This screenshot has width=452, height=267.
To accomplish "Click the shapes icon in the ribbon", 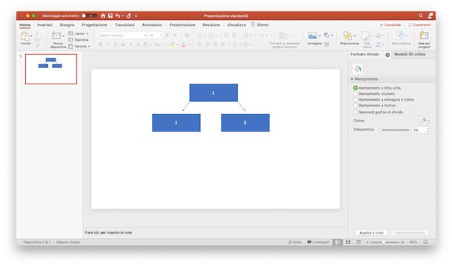I will coord(326,35).
